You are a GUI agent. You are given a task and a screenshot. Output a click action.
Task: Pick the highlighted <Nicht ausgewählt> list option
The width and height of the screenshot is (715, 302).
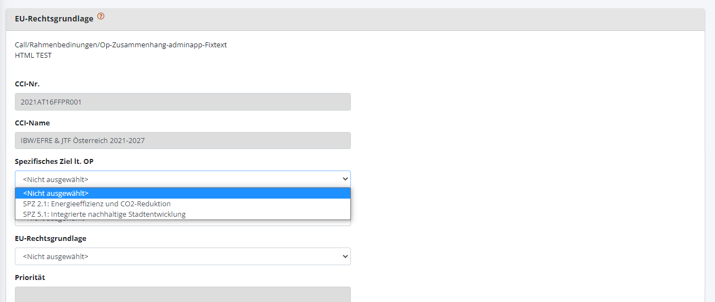click(56, 193)
